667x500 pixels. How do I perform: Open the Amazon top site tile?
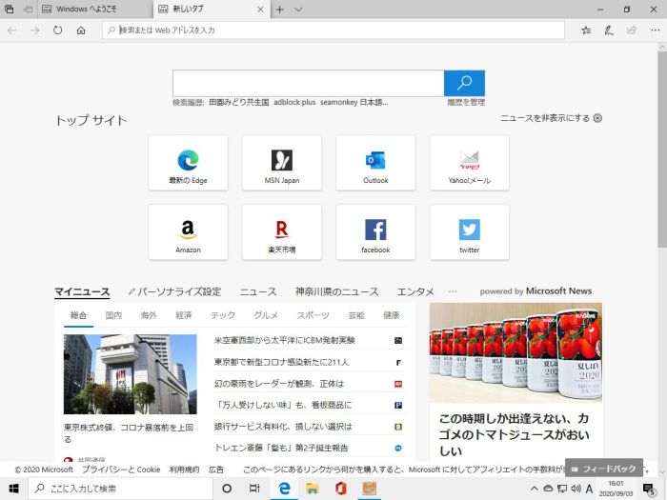[x=188, y=231]
